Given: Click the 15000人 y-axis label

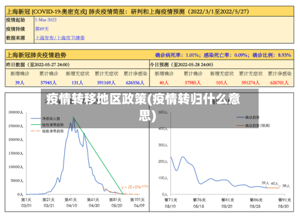Looking at the screenshot, I should (x=16, y=153).
